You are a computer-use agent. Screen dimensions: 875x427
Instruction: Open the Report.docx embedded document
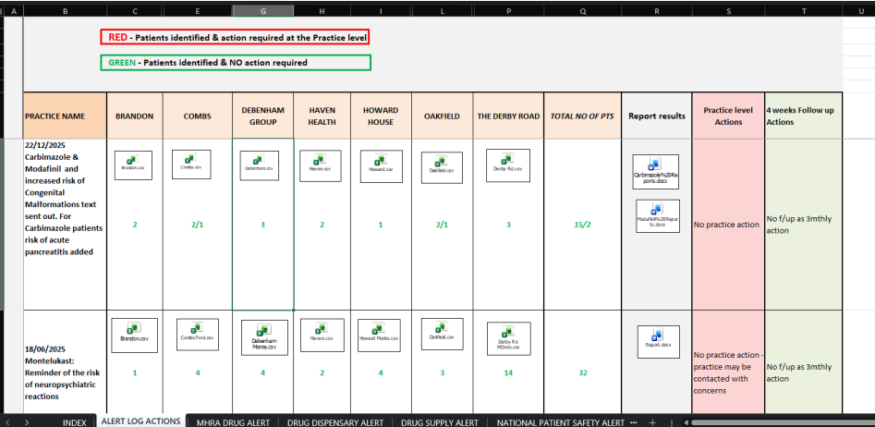click(x=656, y=341)
